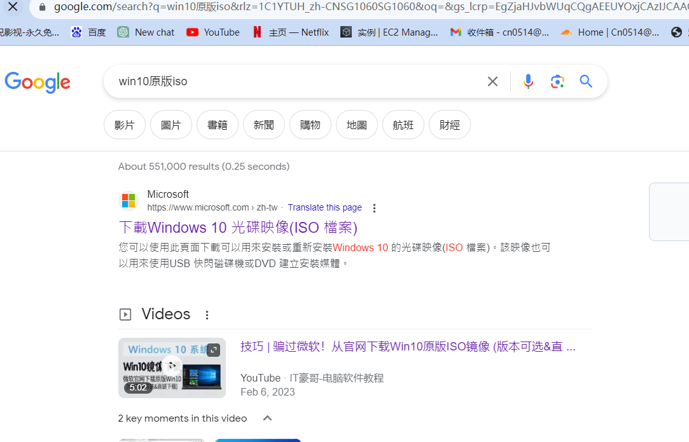This screenshot has height=442, width=689.
Task: Play the Win10 video thumbnail
Action: (172, 368)
